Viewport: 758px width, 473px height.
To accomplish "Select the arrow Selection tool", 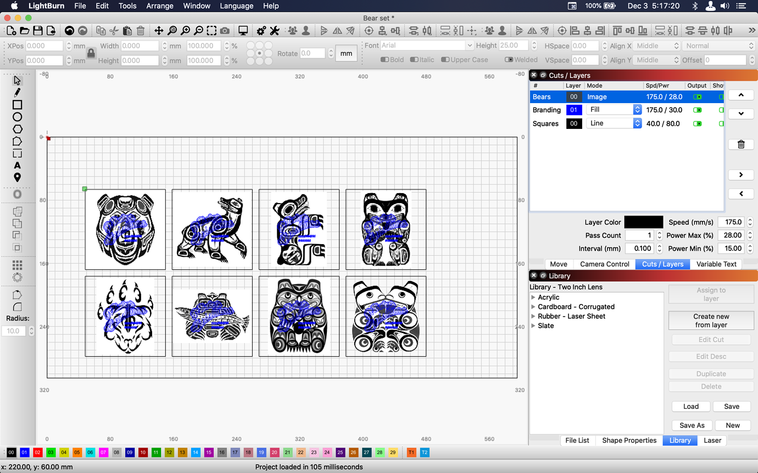I will pos(17,81).
